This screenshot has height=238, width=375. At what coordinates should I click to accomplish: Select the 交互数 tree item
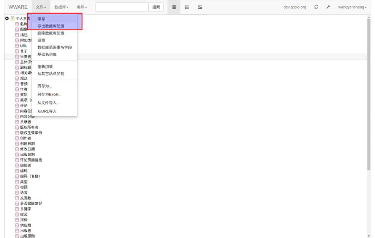[x=25, y=198]
